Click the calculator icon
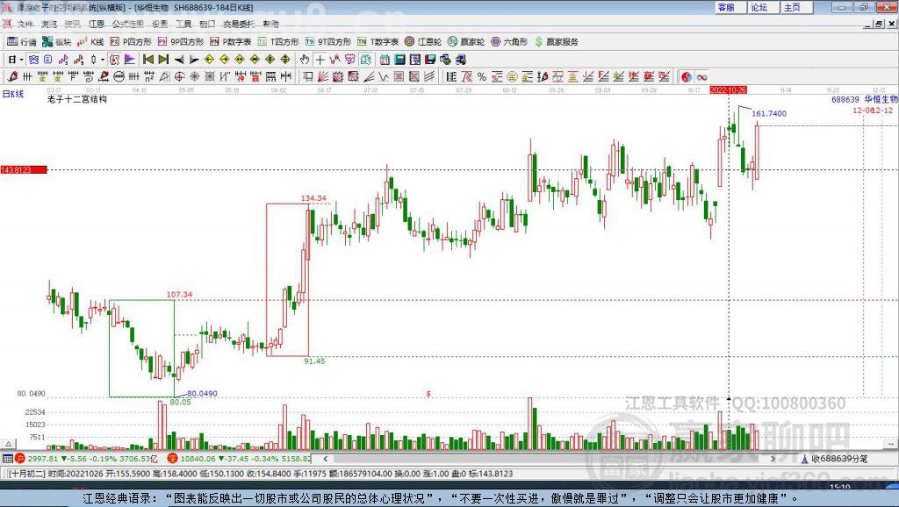 (399, 60)
